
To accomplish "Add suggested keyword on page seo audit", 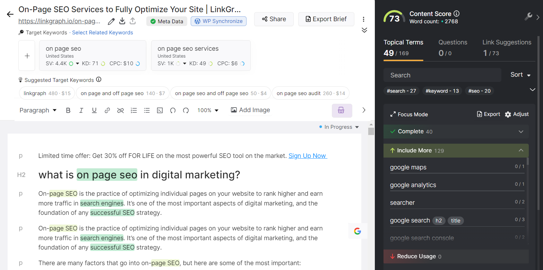I will (x=311, y=93).
